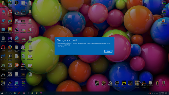Launch Samsung Magician from desktop
The image size is (169, 95).
(x=3, y=75)
